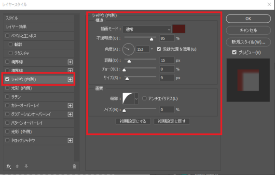Click the trash delete effect icon
The height and width of the screenshot is (175, 275).
[x=74, y=166]
